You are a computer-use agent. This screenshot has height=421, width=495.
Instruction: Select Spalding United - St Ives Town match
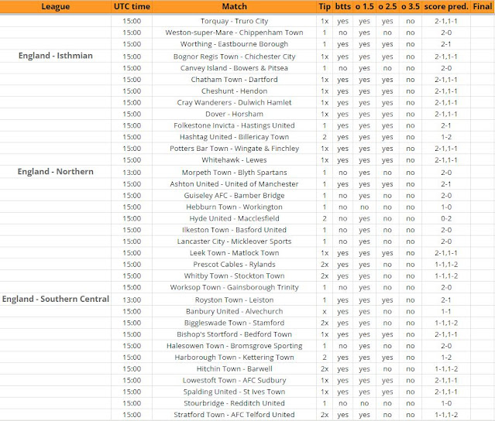point(234,392)
